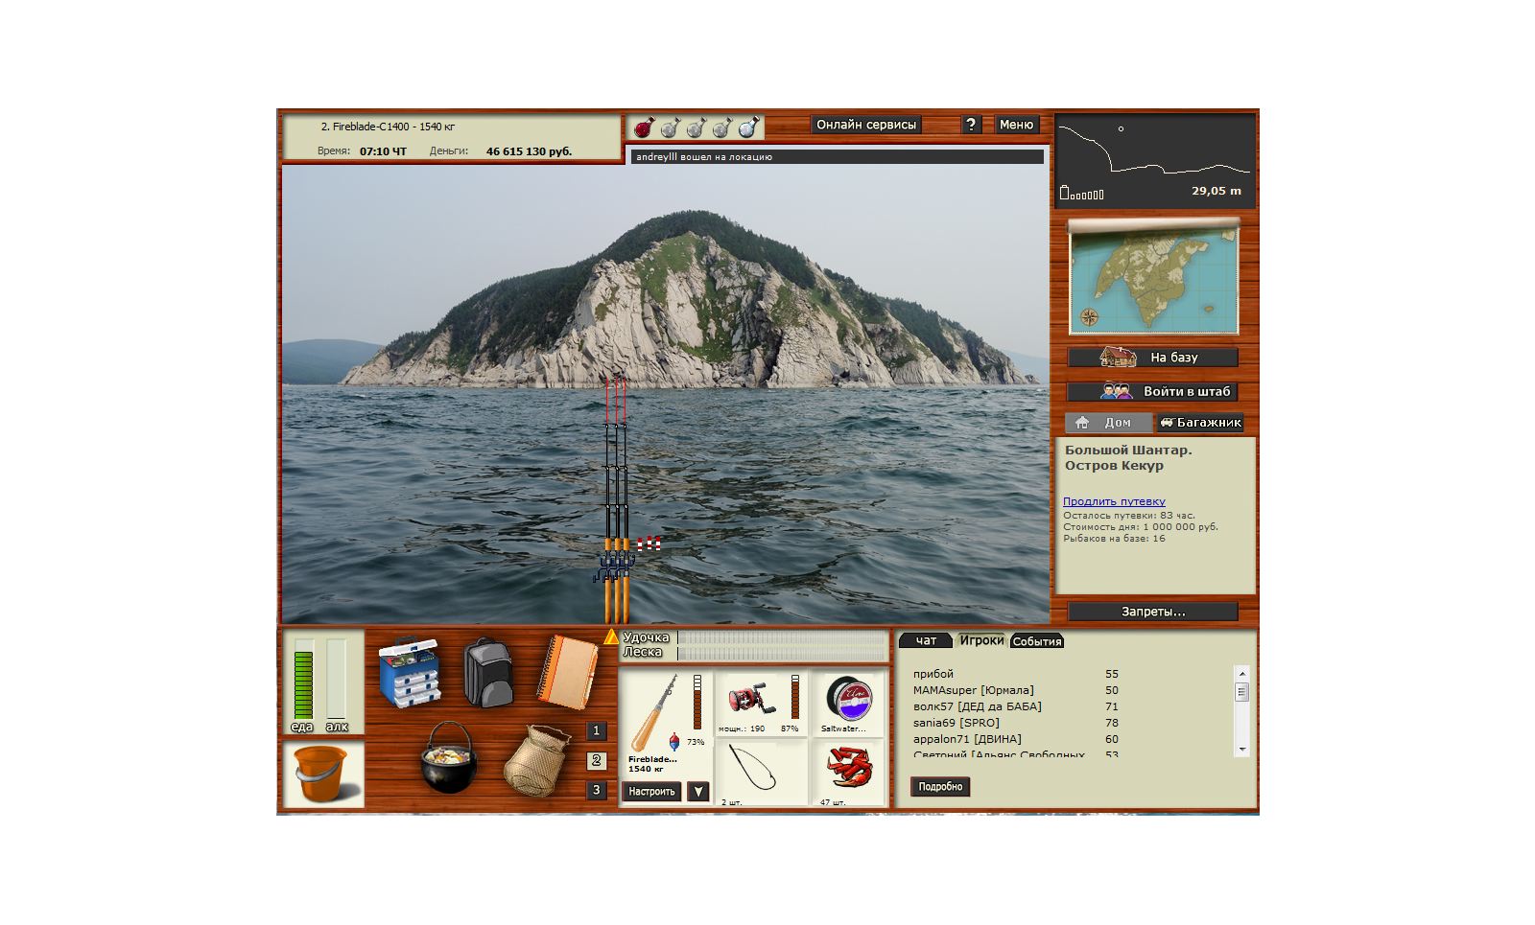Click the orange warning triangle icon
Screen dimensions: 1535x925
click(611, 636)
